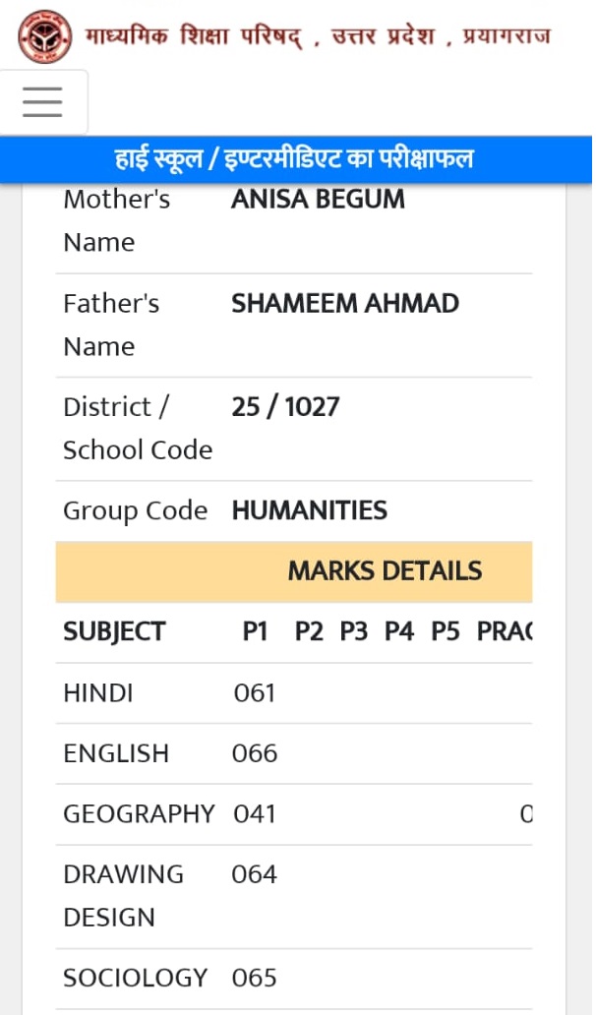Image resolution: width=596 pixels, height=1015 pixels.
Task: Click HINDI marks value 061
Action: pos(255,693)
